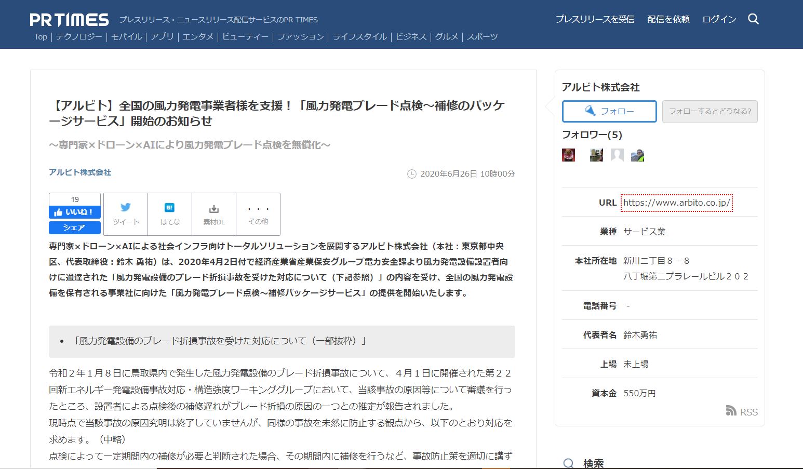Open スポーツ category
The width and height of the screenshot is (803, 469).
482,37
